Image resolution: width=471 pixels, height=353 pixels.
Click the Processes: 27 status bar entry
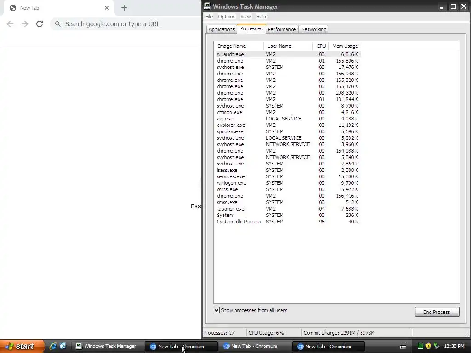pos(224,333)
